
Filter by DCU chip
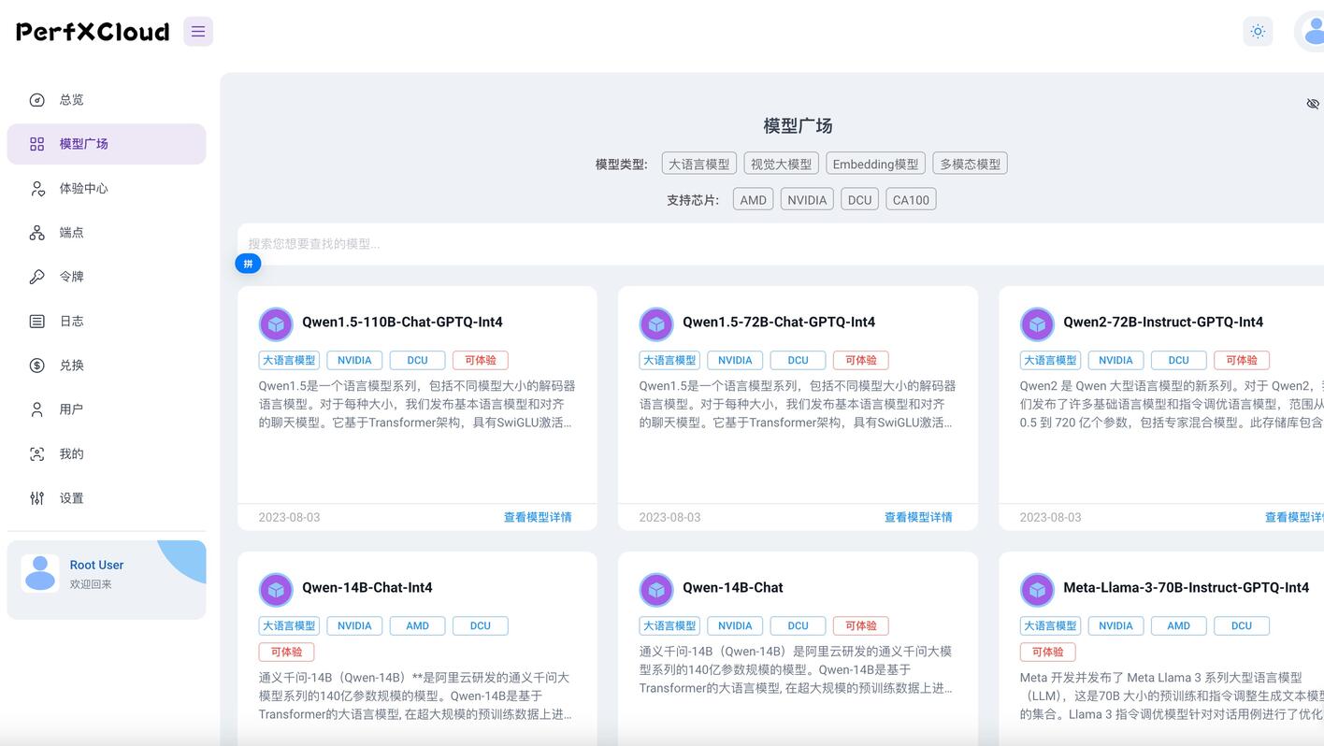click(860, 200)
